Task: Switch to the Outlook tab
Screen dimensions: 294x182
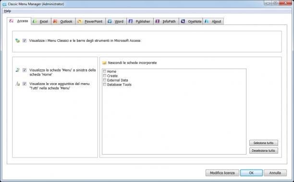Action: [x=63, y=21]
